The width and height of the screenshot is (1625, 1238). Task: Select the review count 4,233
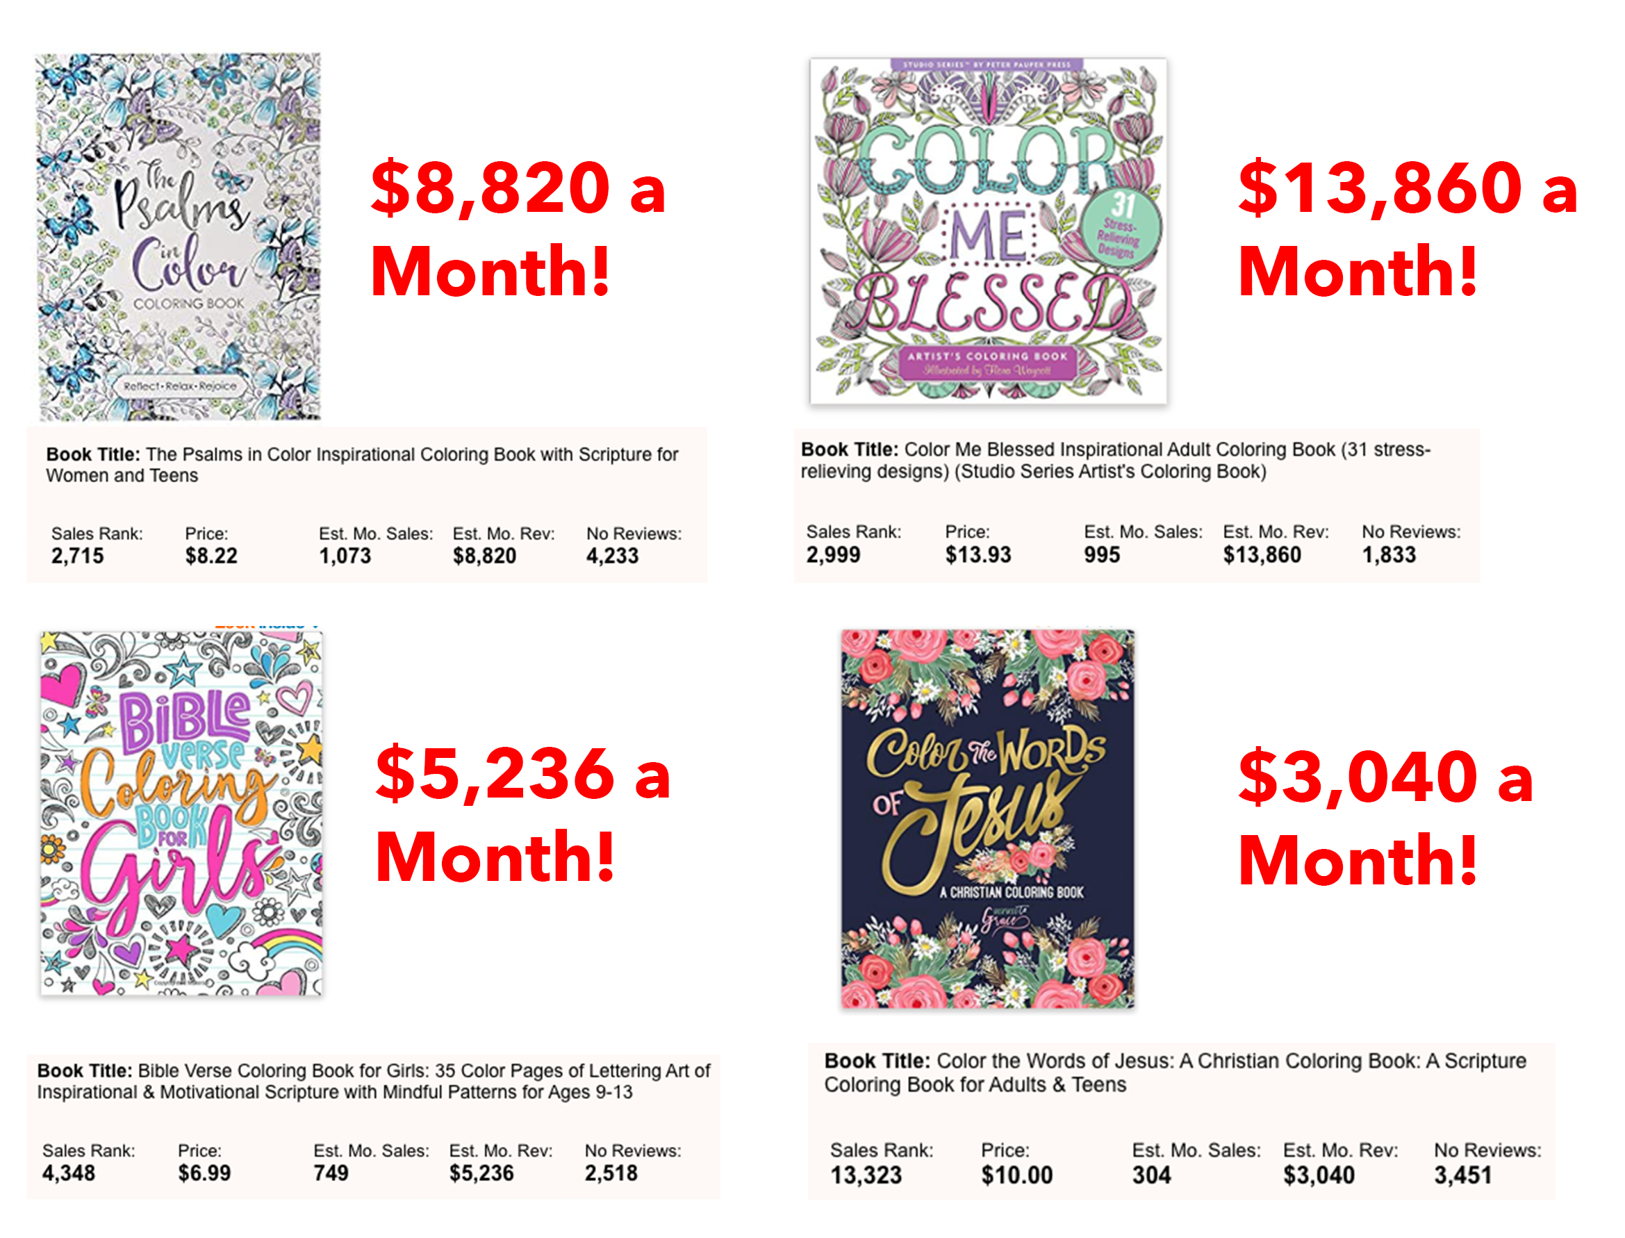click(611, 556)
